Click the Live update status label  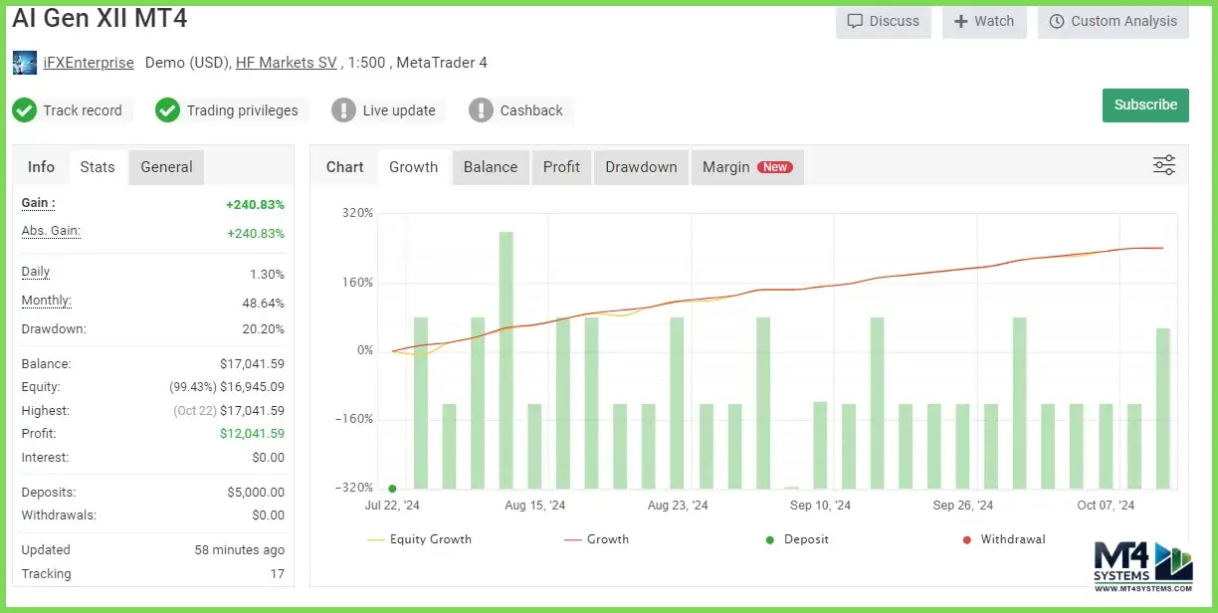click(x=399, y=110)
